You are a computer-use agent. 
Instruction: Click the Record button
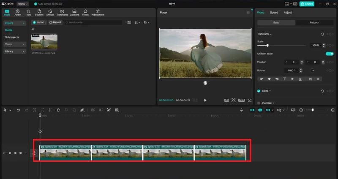click(55, 22)
